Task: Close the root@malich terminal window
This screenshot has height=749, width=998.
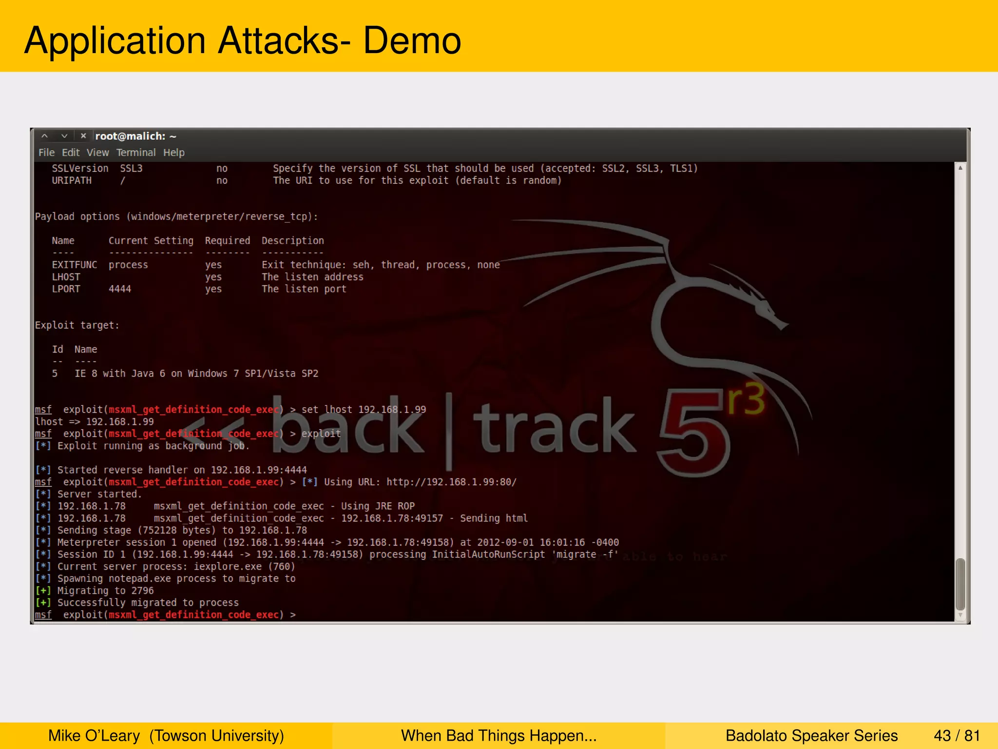Action: [x=83, y=136]
